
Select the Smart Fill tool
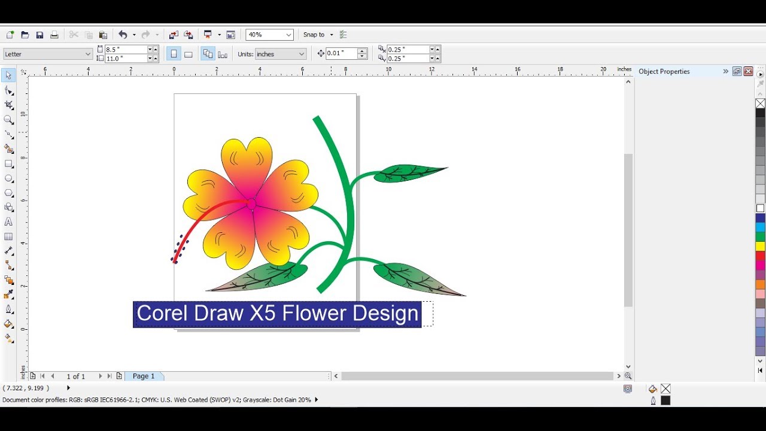pyautogui.click(x=8, y=149)
